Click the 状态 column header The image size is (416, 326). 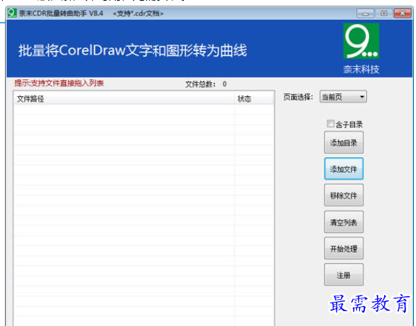click(254, 99)
